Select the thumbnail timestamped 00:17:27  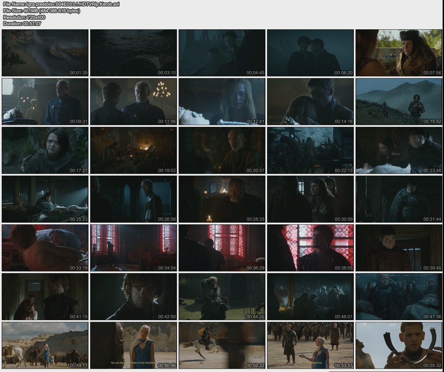[45, 150]
